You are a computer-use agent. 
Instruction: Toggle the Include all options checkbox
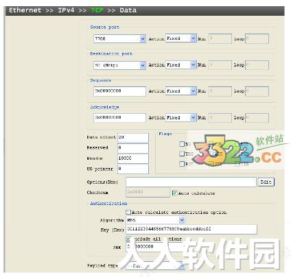[128, 239]
